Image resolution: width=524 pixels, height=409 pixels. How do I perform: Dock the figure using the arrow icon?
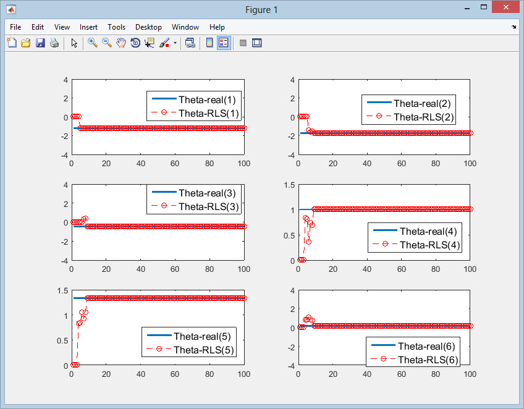pyautogui.click(x=513, y=27)
